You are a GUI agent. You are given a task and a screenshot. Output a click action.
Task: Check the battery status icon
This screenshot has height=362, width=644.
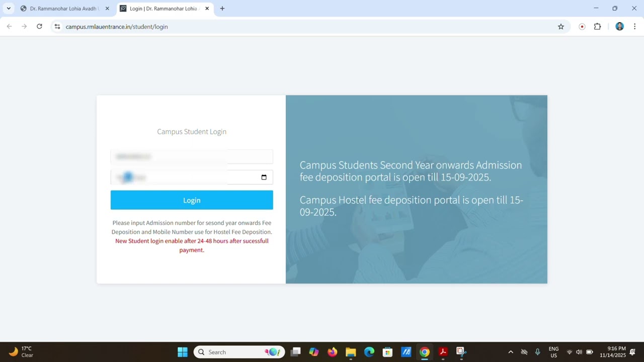pyautogui.click(x=590, y=352)
